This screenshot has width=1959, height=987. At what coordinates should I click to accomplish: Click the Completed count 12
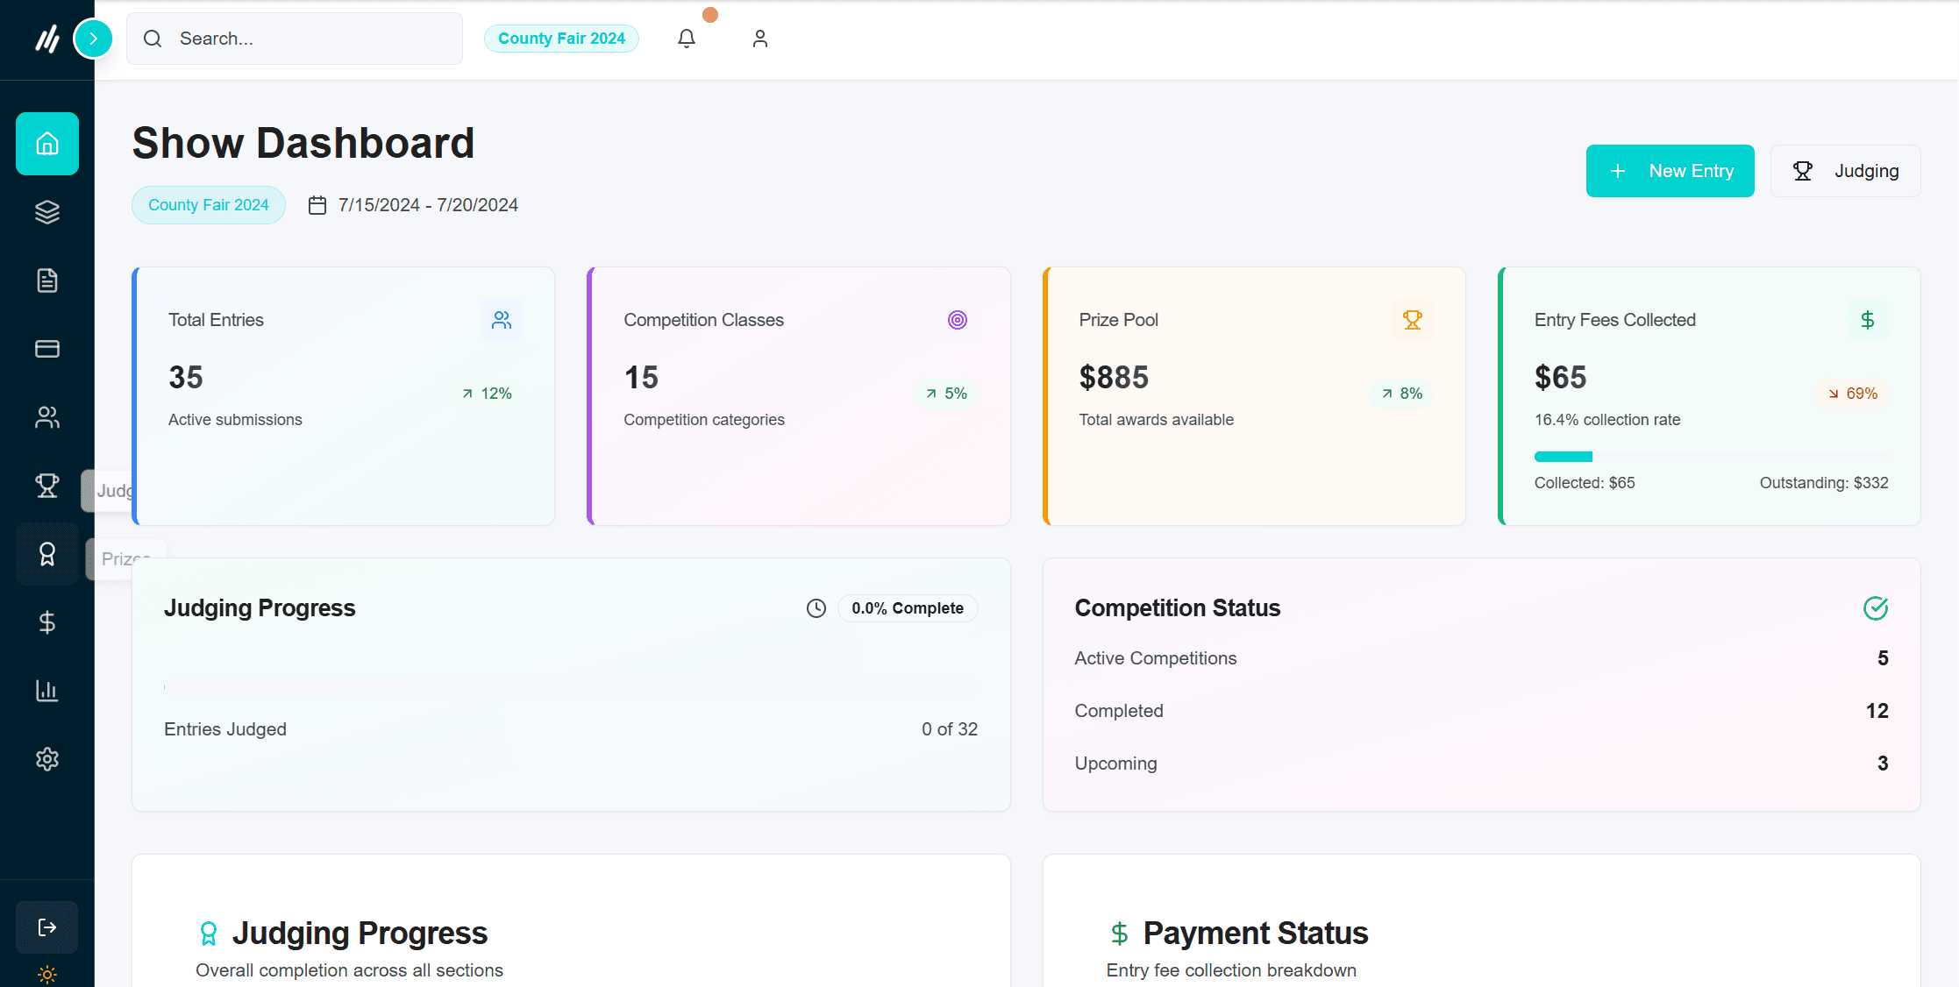tap(1877, 711)
